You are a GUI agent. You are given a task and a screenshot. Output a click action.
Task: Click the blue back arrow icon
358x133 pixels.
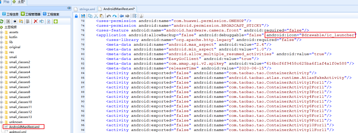[122, 16]
